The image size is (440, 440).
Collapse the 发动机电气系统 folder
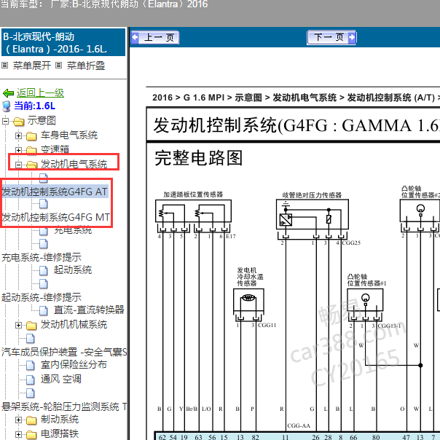(x=18, y=165)
